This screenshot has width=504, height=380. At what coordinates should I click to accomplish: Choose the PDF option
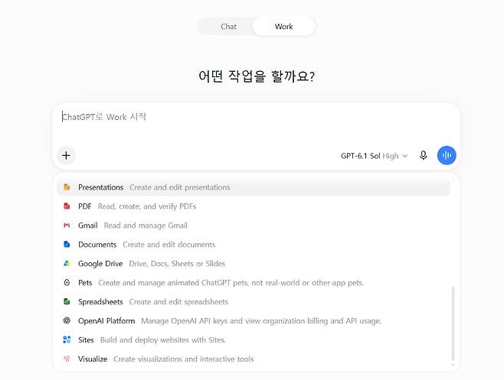coord(254,206)
